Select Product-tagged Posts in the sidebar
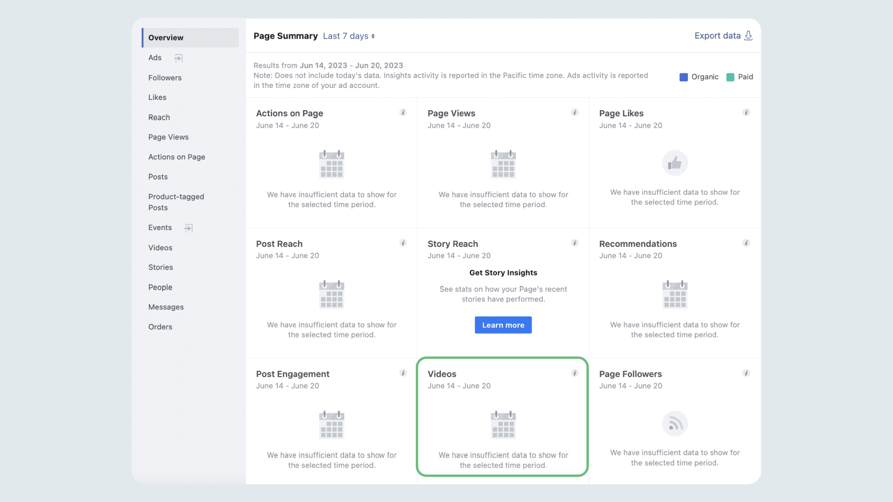Viewport: 893px width, 502px height. point(176,202)
